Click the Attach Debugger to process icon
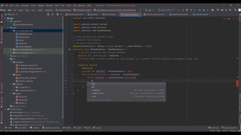This screenshot has height=135, width=241. coord(204,10)
